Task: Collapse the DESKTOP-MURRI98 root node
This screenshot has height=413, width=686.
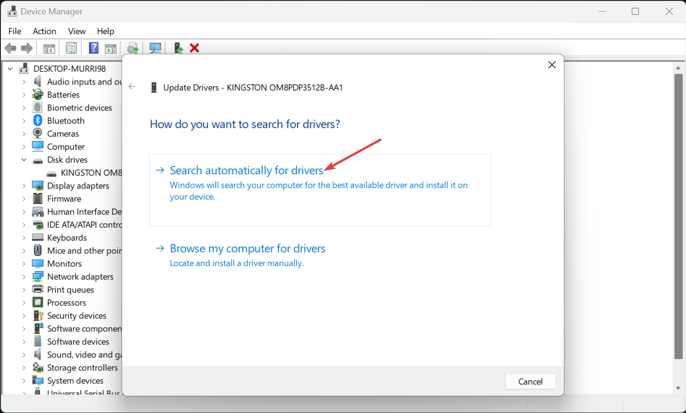Action: tap(10, 69)
